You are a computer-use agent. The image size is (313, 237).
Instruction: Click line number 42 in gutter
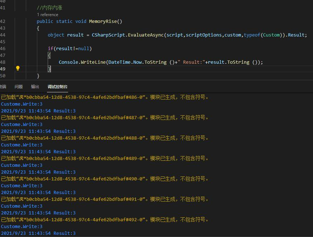click(3, 21)
